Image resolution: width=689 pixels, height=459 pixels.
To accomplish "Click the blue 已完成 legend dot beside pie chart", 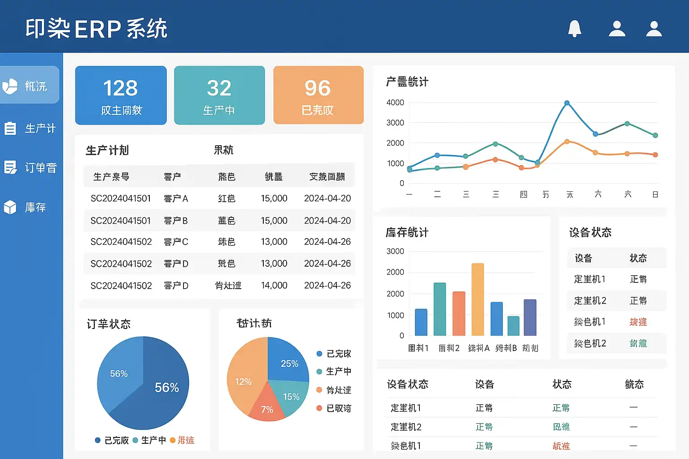I will [x=319, y=354].
